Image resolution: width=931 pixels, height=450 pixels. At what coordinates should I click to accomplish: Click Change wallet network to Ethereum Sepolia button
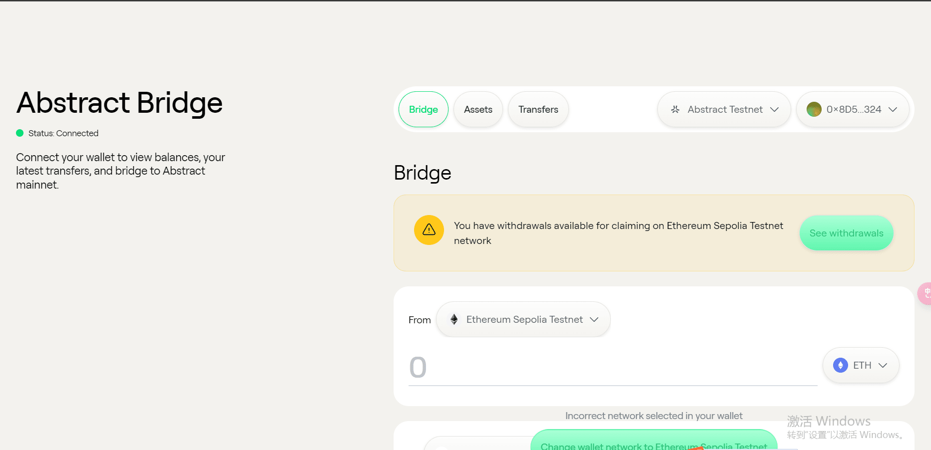point(653,444)
